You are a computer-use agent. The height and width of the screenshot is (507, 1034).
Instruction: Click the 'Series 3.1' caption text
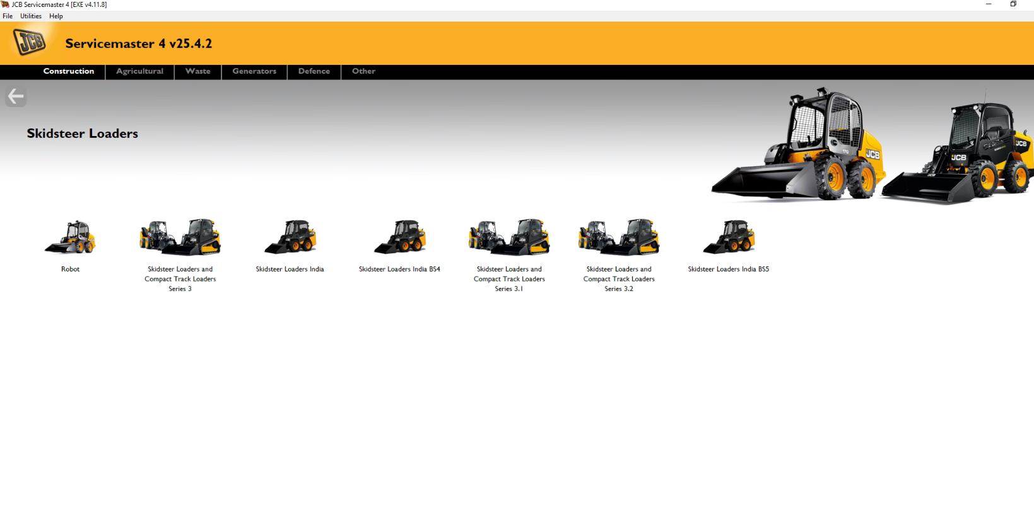[509, 289]
